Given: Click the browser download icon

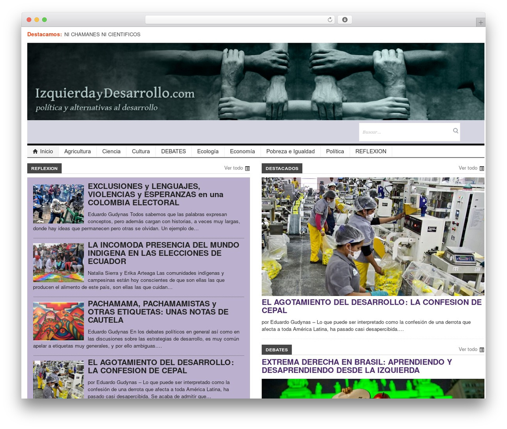Looking at the screenshot, I should pyautogui.click(x=345, y=20).
